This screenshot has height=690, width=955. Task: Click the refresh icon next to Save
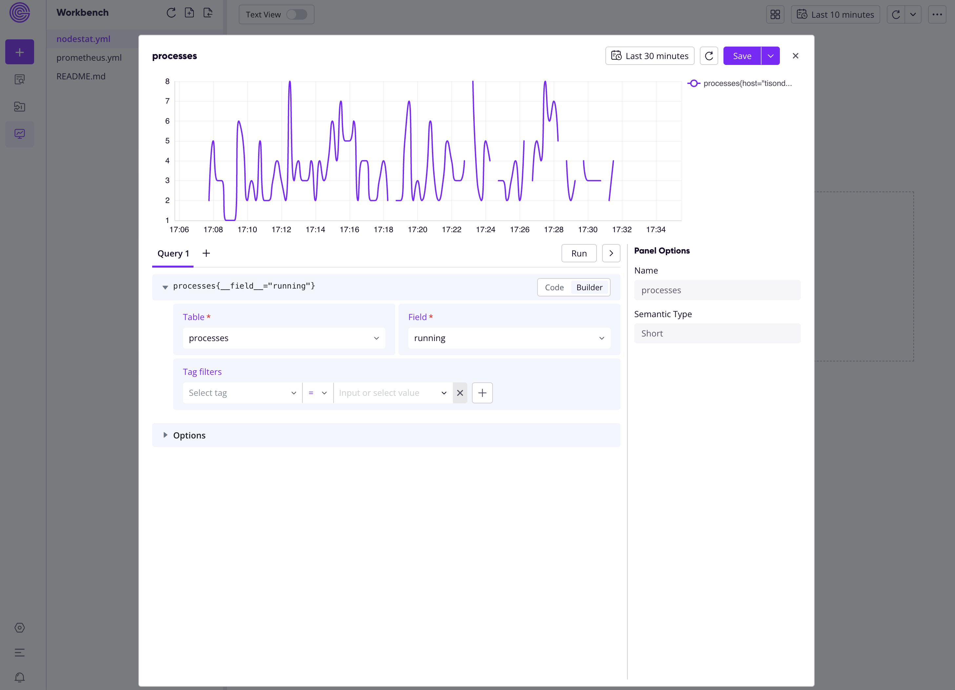[709, 56]
